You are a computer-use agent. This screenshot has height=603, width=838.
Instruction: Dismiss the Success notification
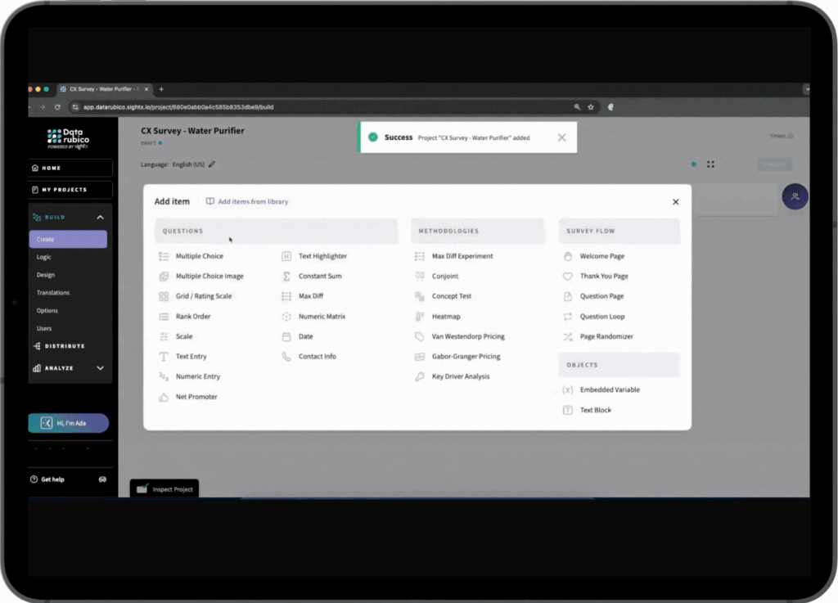coord(561,137)
